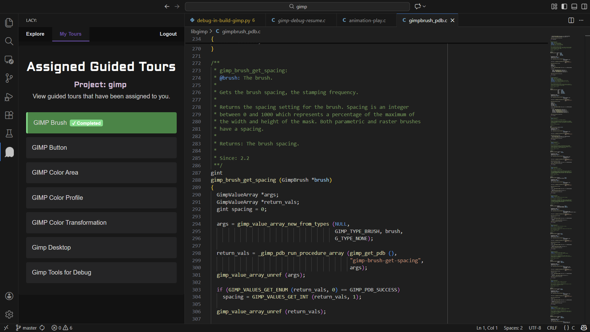Open editor More Actions ellipsis

581,20
